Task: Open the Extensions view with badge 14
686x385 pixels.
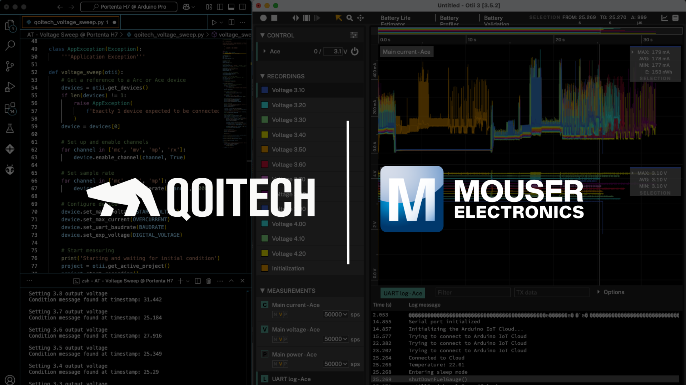Action: 10,108
